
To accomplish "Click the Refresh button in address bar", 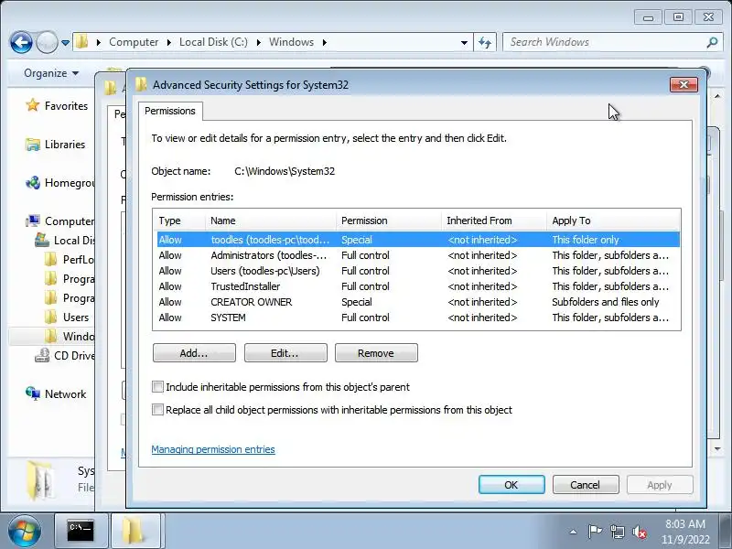I will click(x=485, y=42).
